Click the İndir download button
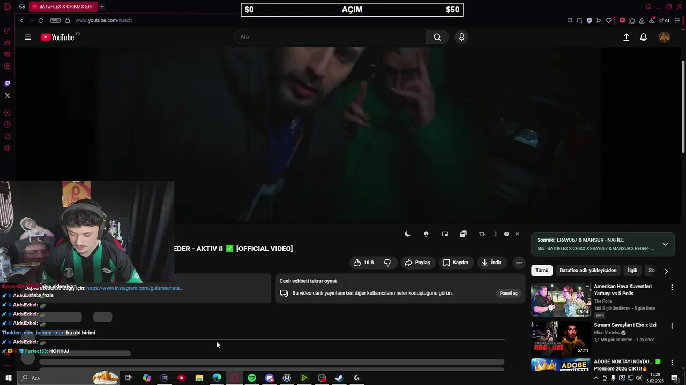The height and width of the screenshot is (385, 686). [x=491, y=263]
